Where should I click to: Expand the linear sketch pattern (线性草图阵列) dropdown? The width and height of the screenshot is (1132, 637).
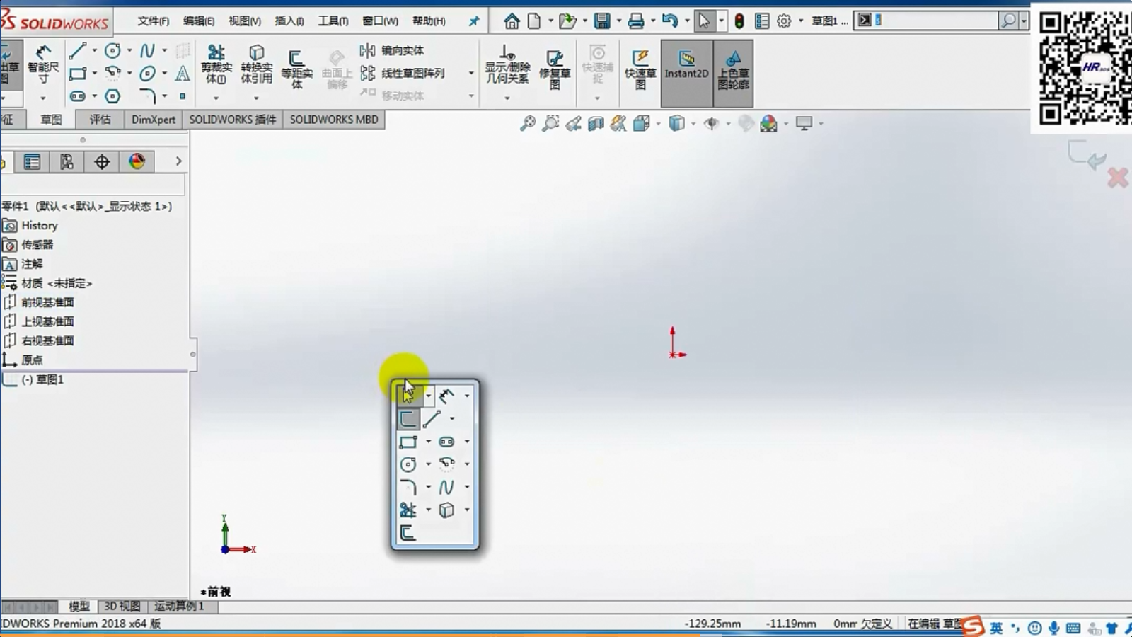(x=471, y=73)
